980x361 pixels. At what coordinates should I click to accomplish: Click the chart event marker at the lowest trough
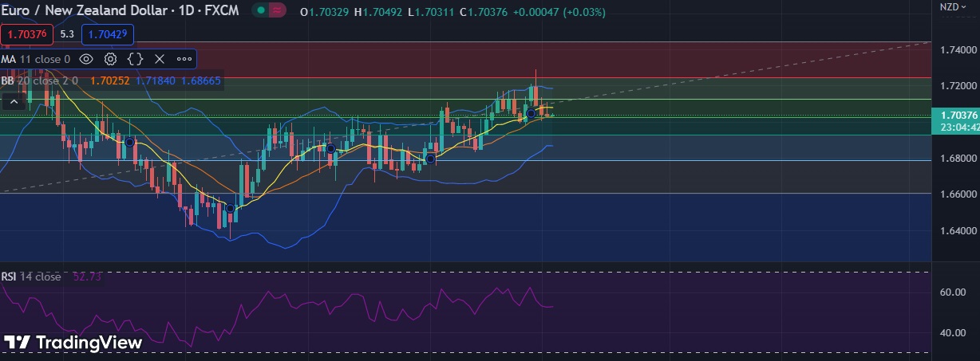click(x=230, y=208)
